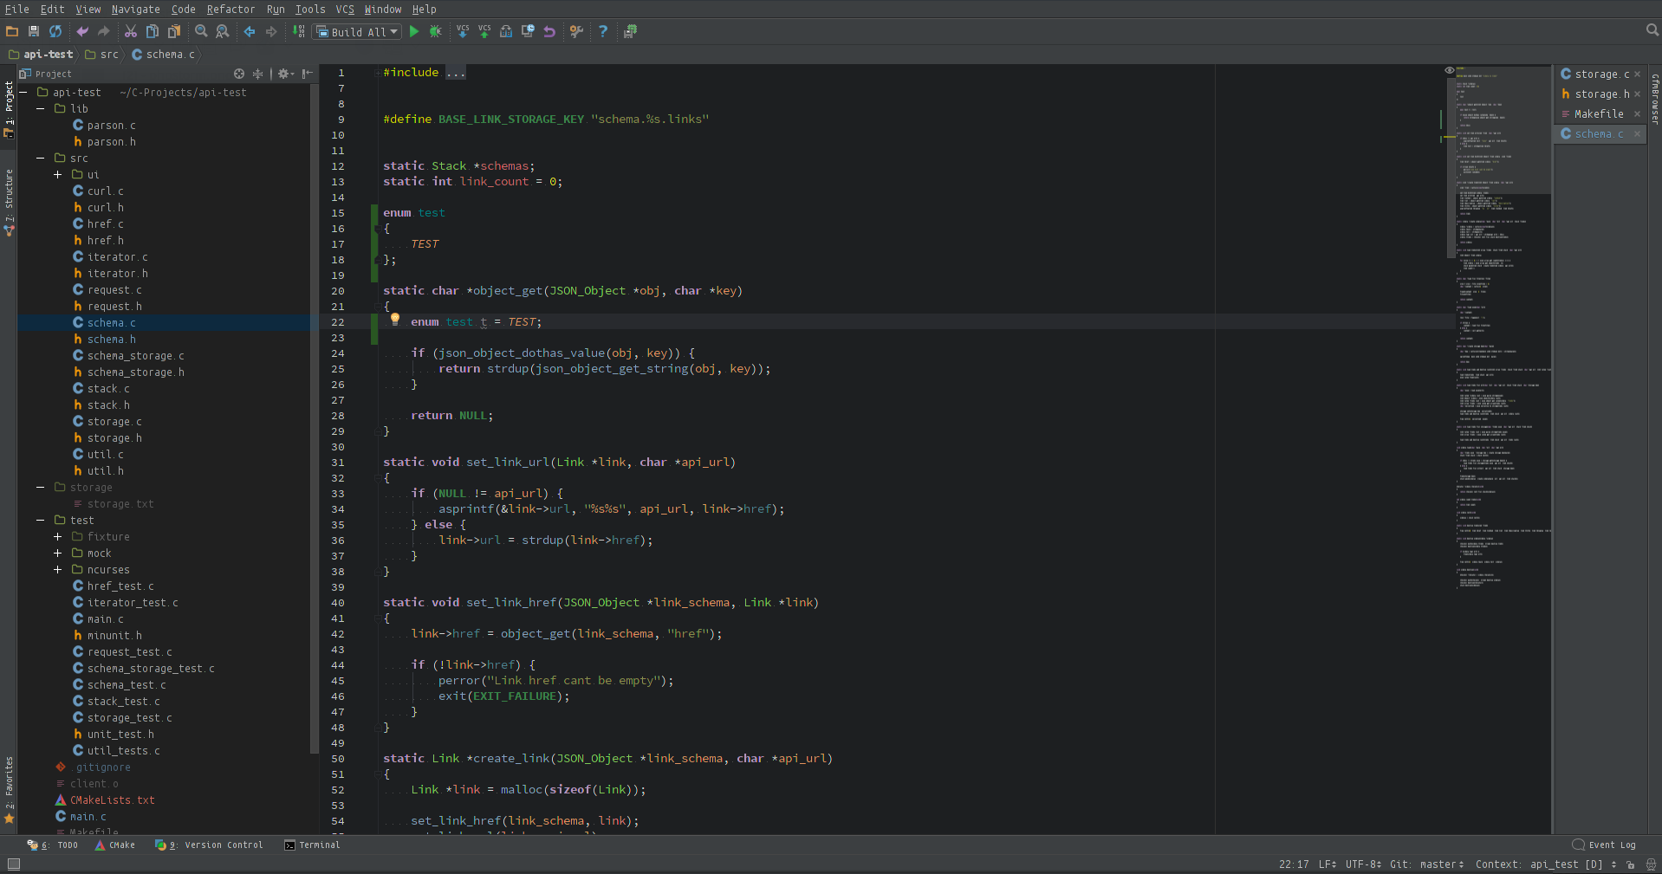This screenshot has height=874, width=1662.
Task: Click the Redo arrow icon
Action: click(x=104, y=31)
